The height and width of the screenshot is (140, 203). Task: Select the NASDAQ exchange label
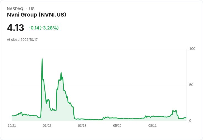[x=15, y=9]
